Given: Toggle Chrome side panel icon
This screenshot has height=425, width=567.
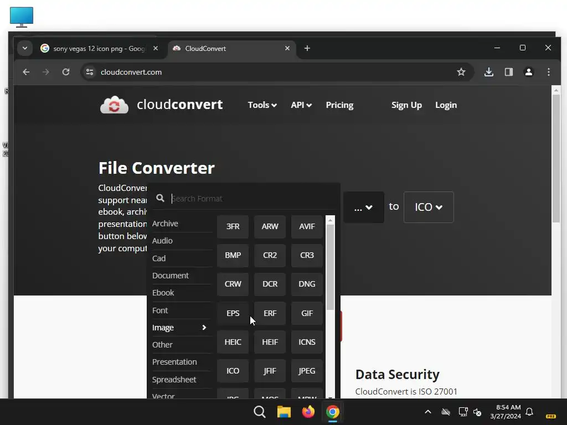Looking at the screenshot, I should [x=509, y=72].
